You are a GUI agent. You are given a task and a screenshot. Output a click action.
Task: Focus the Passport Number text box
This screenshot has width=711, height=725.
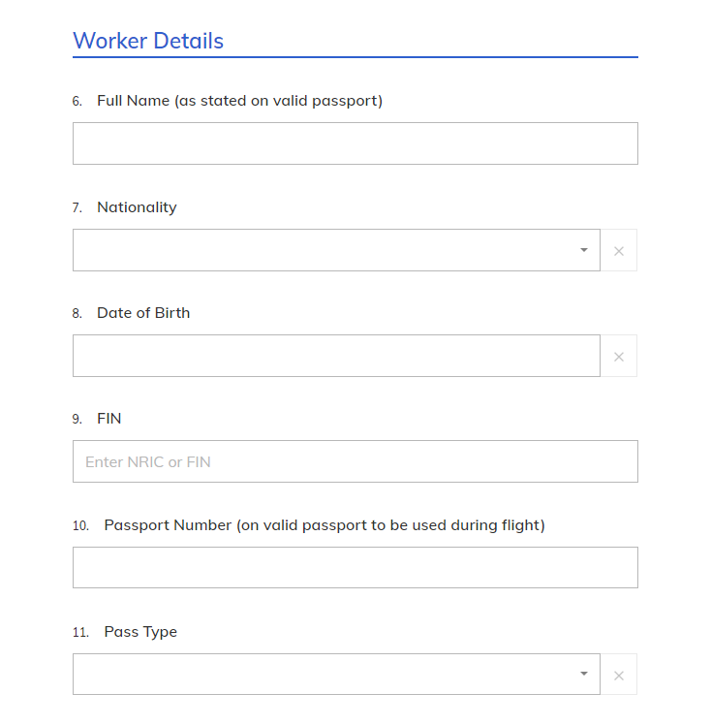coord(355,568)
